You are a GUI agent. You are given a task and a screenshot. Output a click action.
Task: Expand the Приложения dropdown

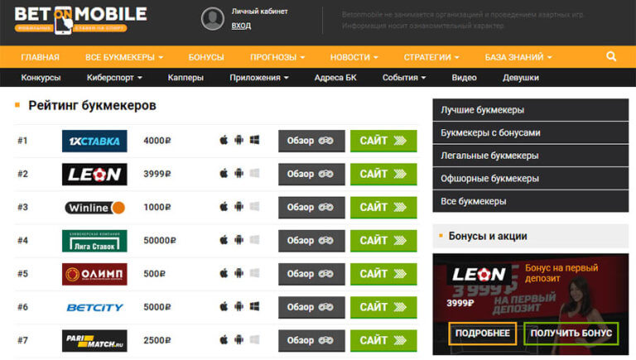(x=258, y=78)
